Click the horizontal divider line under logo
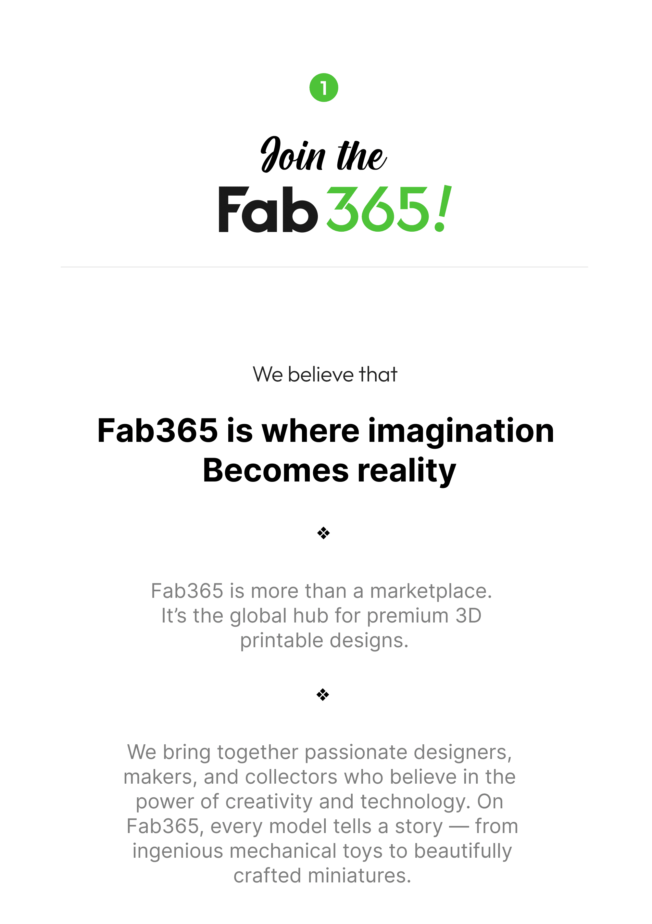 tap(324, 267)
